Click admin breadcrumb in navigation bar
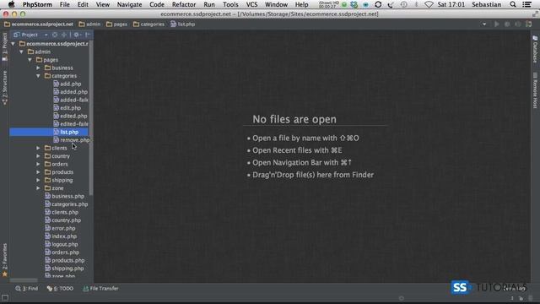The width and height of the screenshot is (540, 304). point(89,24)
